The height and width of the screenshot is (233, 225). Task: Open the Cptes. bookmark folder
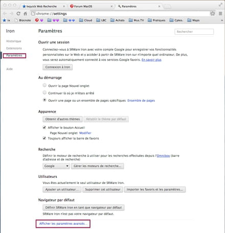coord(176,20)
